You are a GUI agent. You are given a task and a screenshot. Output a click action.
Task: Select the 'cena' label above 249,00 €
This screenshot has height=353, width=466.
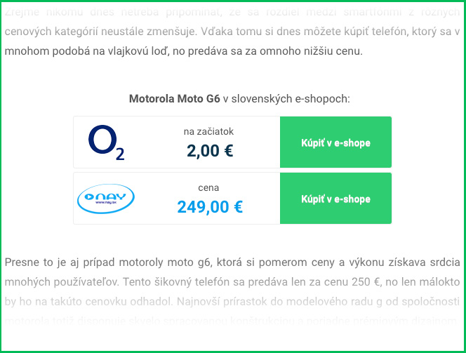(208, 188)
